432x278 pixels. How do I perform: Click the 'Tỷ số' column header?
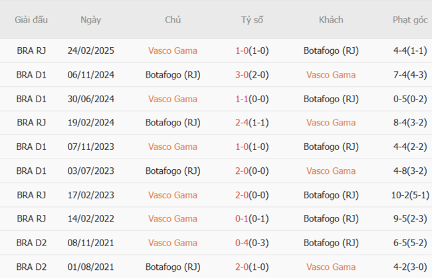coord(252,20)
